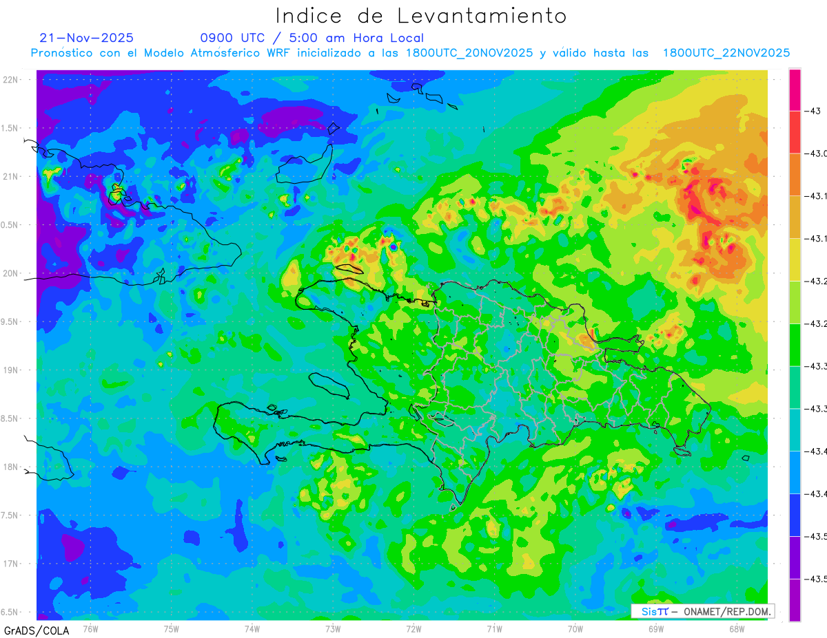Screen dimensions: 827x638
Task: Click the '71W' longitude label
Action: [x=494, y=628]
